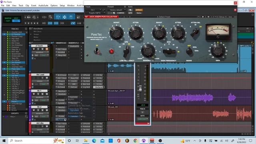Solo the Hk 1 track
The width and height of the screenshot is (256, 144).
tap(42, 94)
